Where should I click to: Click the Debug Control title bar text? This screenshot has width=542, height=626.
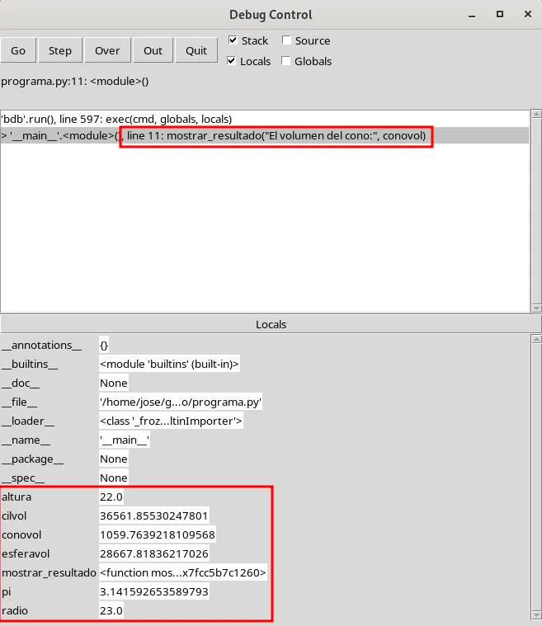(x=271, y=15)
